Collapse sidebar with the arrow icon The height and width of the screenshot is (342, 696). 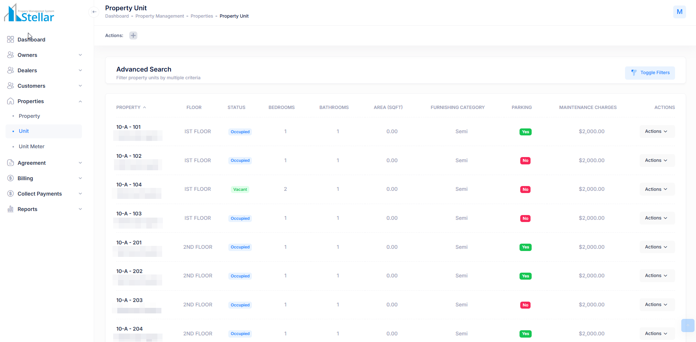(94, 12)
